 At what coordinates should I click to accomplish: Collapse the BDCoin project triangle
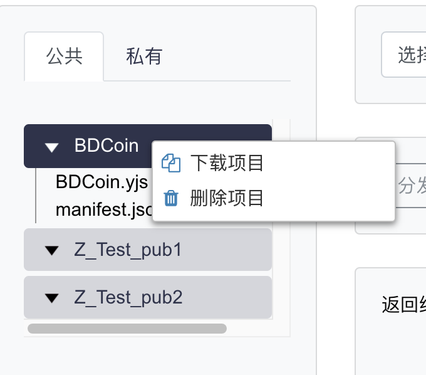(53, 147)
